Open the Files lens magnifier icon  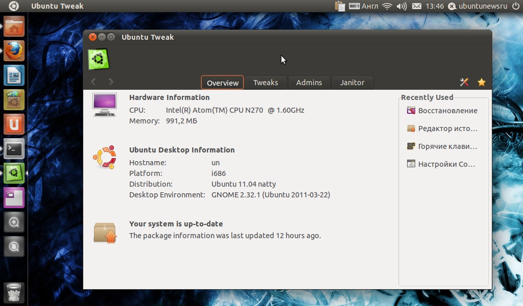[14, 247]
